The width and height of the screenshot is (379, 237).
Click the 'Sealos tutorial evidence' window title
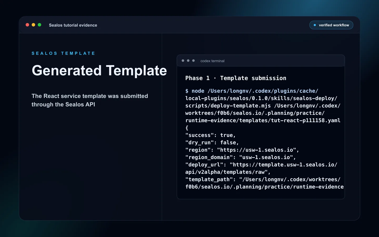pos(73,25)
